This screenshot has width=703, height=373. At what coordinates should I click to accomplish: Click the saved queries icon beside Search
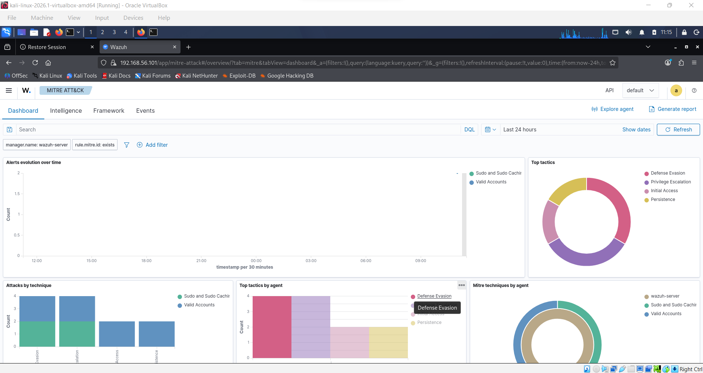tap(10, 130)
